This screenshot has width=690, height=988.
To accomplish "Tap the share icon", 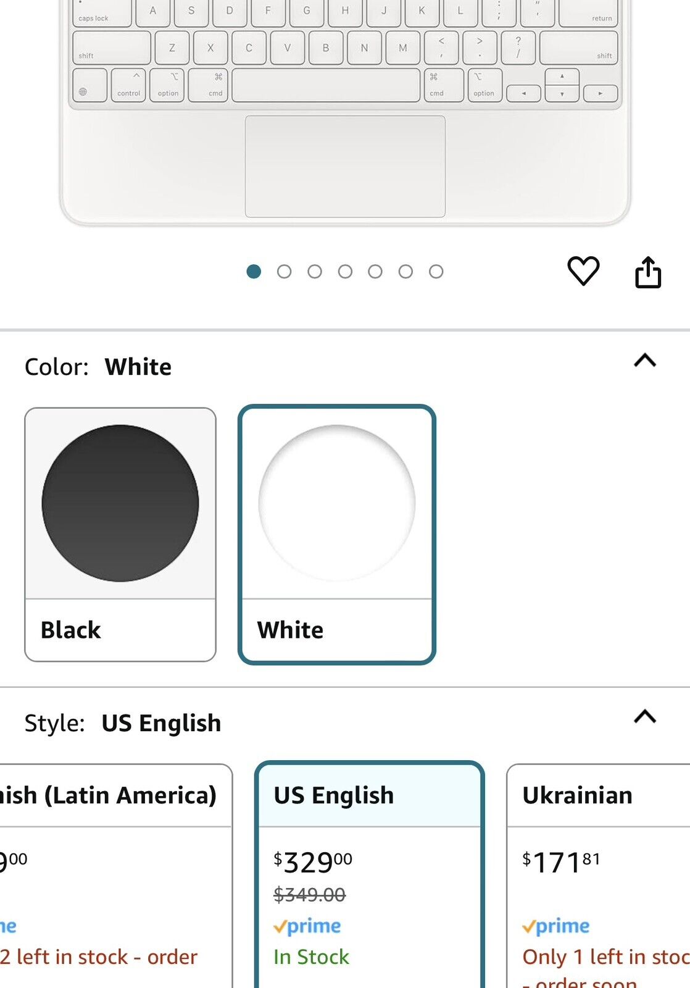I will pos(648,272).
